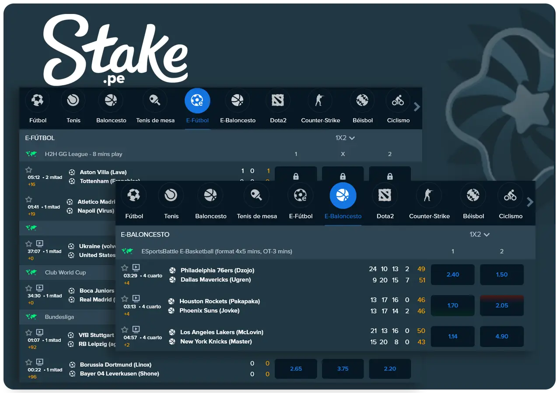This screenshot has width=560, height=393.
Task: Bet on Philadelphia 76ers at 2.40
Action: tap(453, 275)
